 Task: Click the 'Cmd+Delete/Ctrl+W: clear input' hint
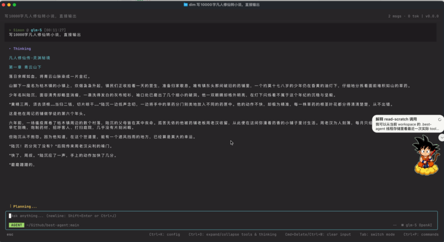(318, 234)
